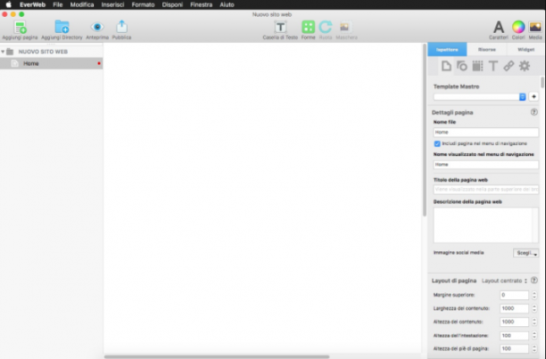Open the Aiuto menu
This screenshot has height=359, width=546.
click(x=227, y=4)
